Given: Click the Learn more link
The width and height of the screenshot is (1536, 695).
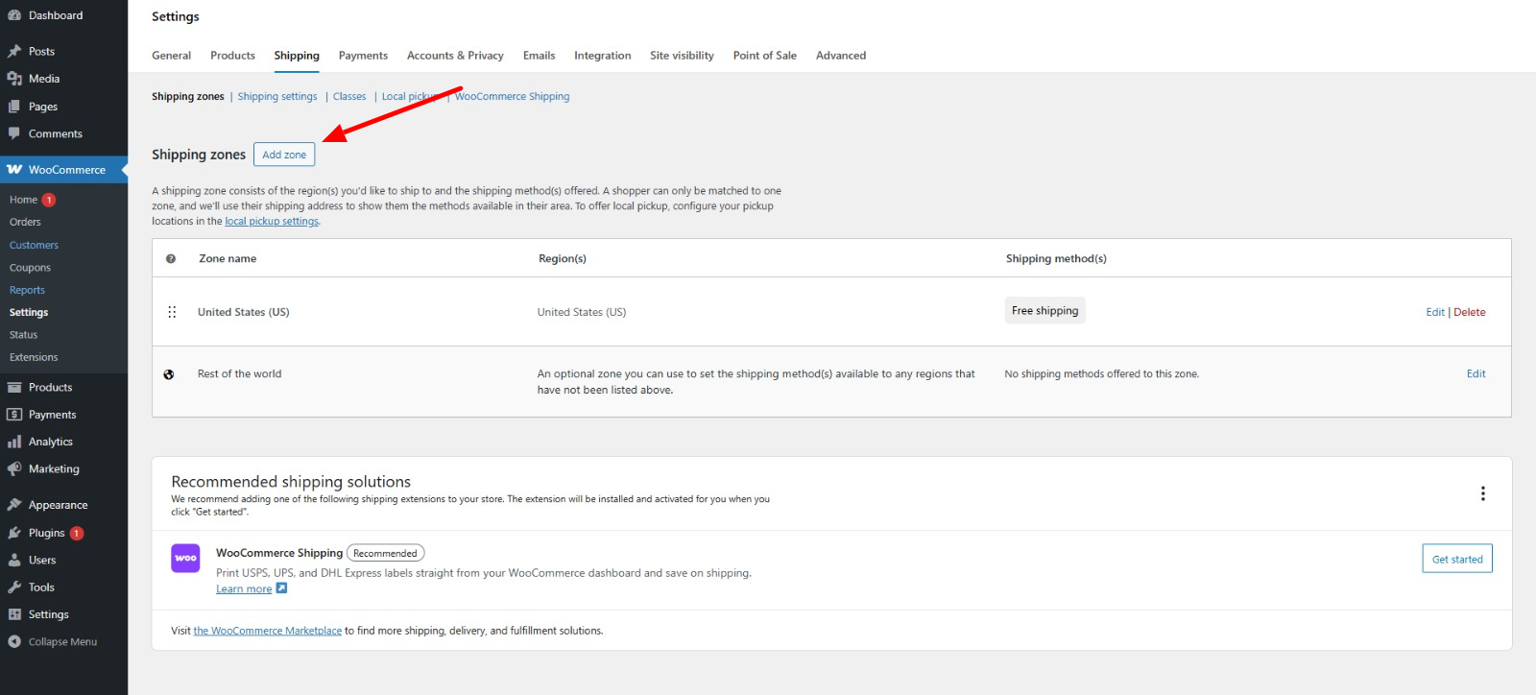Looking at the screenshot, I should 244,589.
